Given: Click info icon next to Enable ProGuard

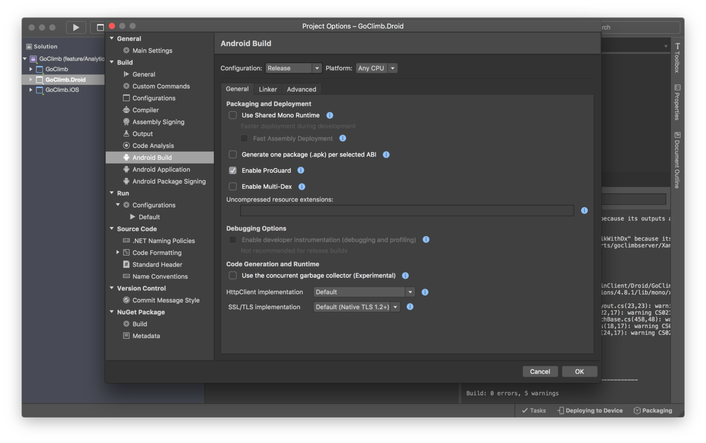Looking at the screenshot, I should [x=300, y=171].
